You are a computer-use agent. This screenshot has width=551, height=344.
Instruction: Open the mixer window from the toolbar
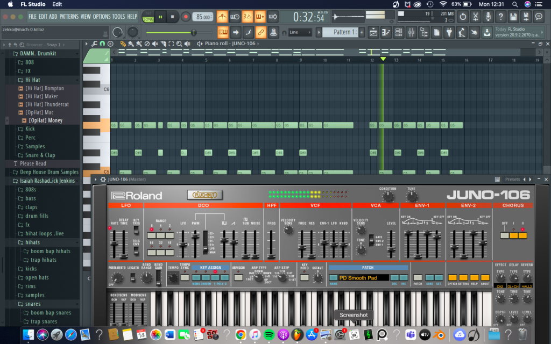[412, 33]
